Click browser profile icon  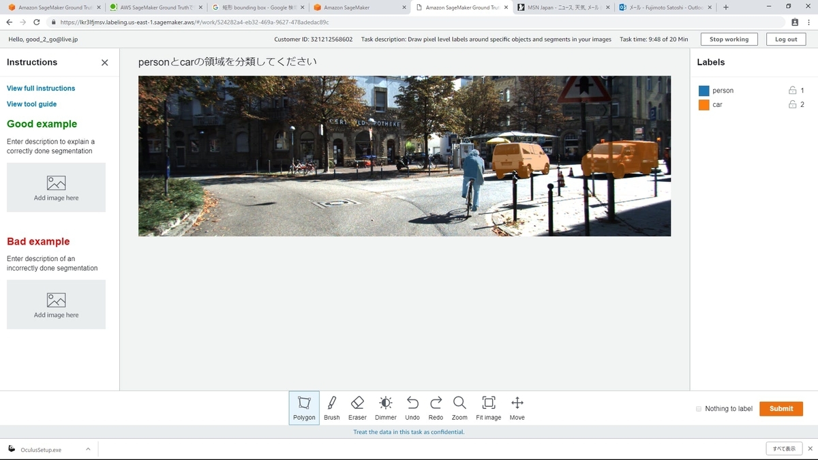[x=795, y=22]
